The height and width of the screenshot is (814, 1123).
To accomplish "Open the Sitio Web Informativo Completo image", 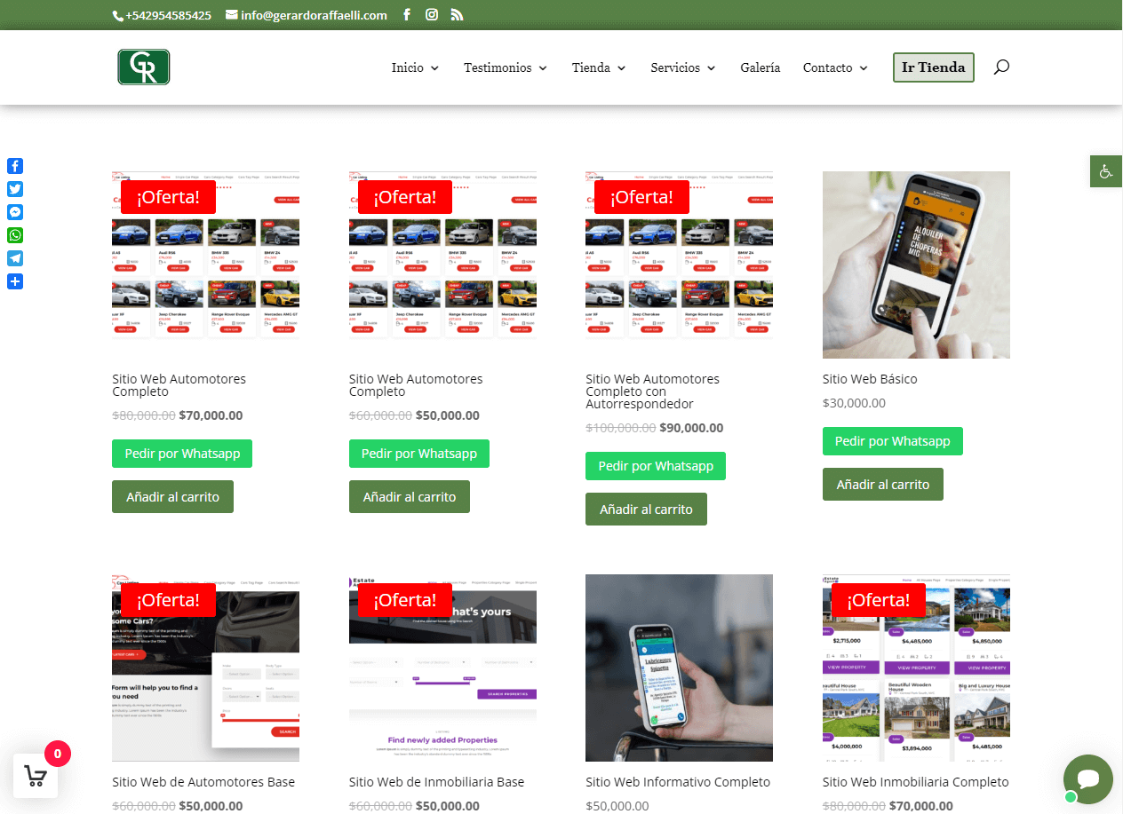I will [x=679, y=668].
